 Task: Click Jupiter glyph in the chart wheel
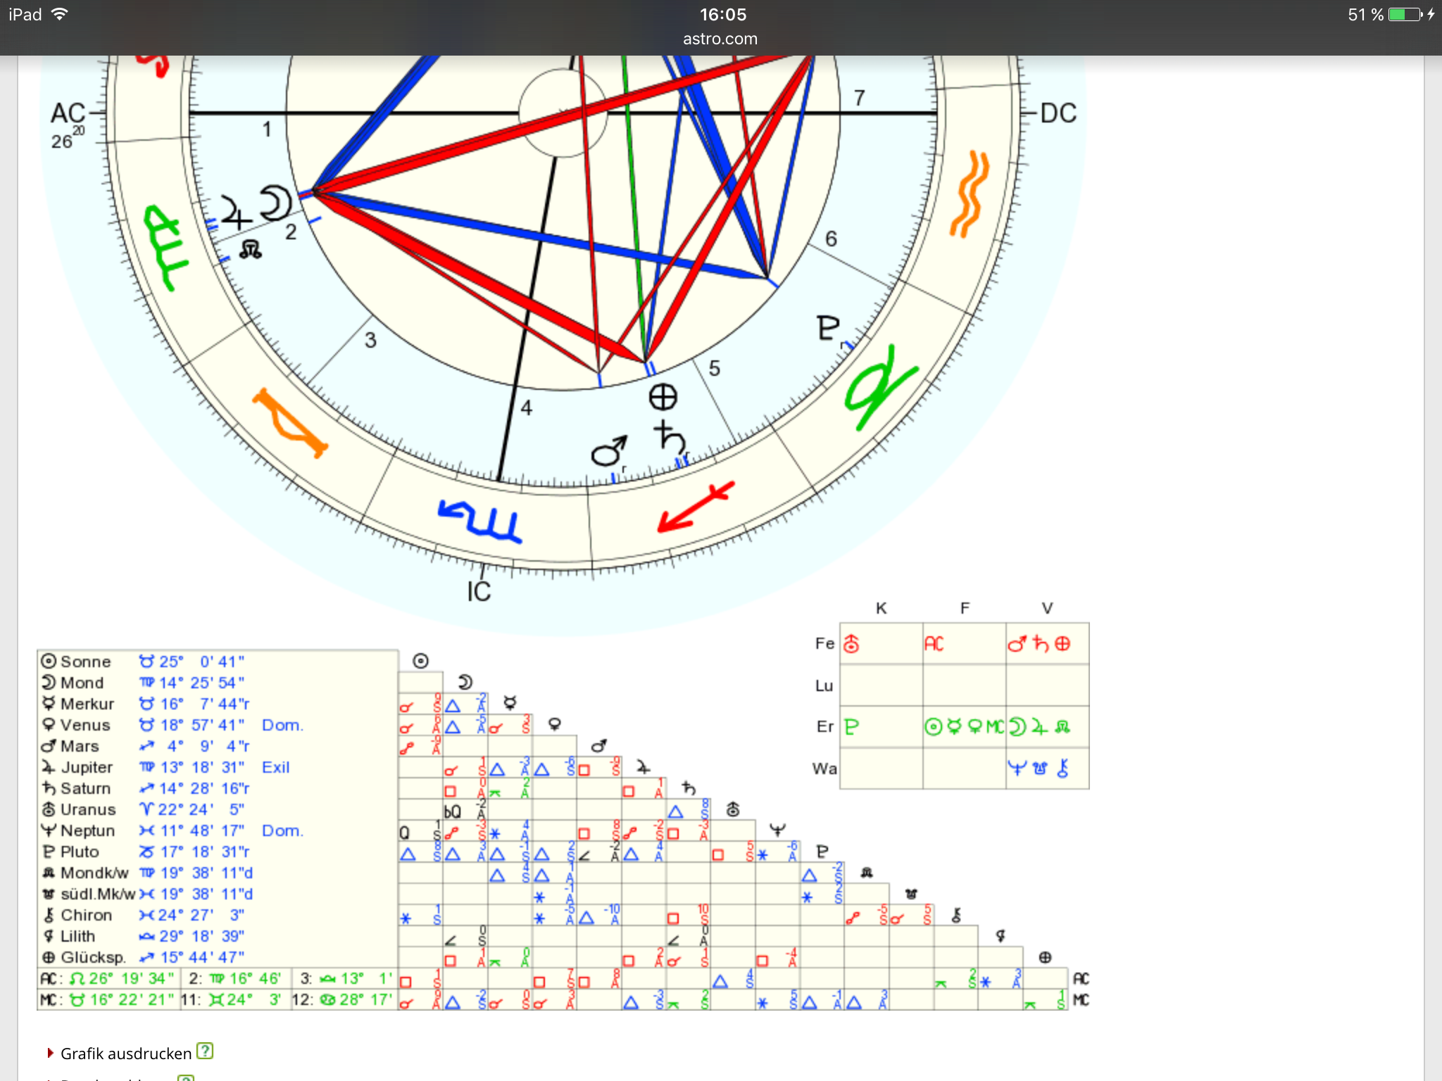click(236, 213)
